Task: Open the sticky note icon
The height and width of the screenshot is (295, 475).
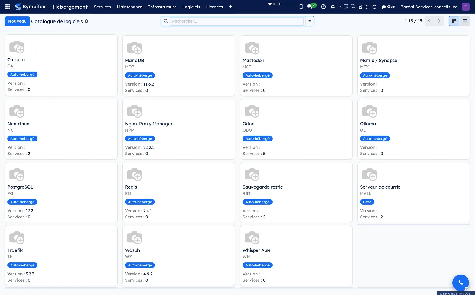Action: pos(346,7)
